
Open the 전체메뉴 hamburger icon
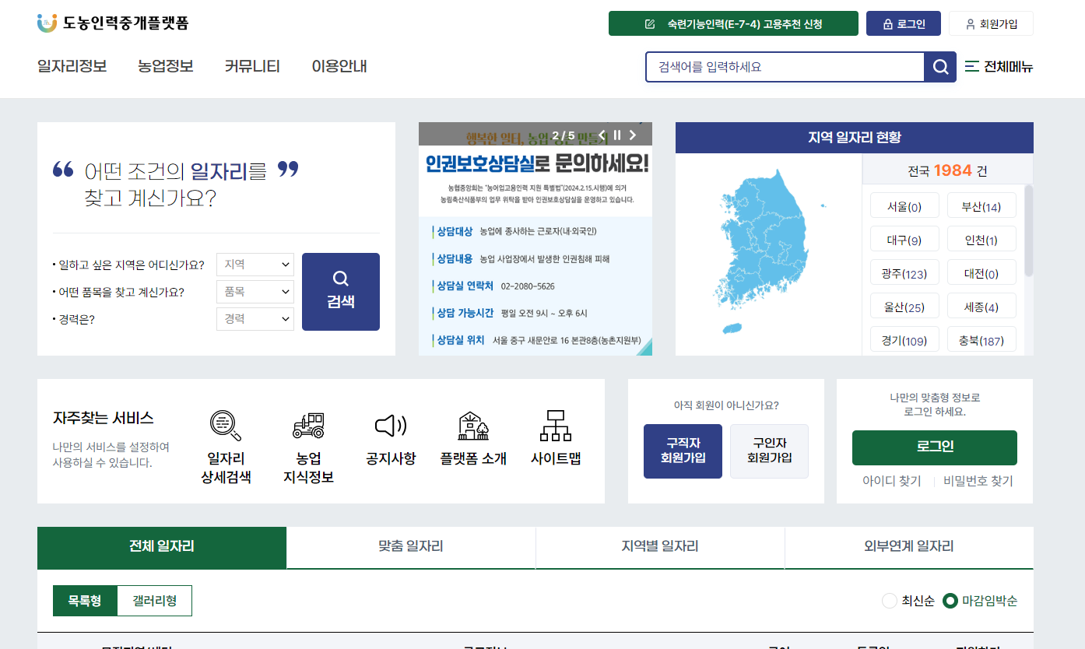click(971, 67)
